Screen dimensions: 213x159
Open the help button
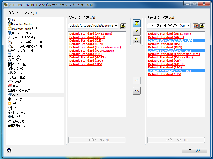(x=9, y=150)
